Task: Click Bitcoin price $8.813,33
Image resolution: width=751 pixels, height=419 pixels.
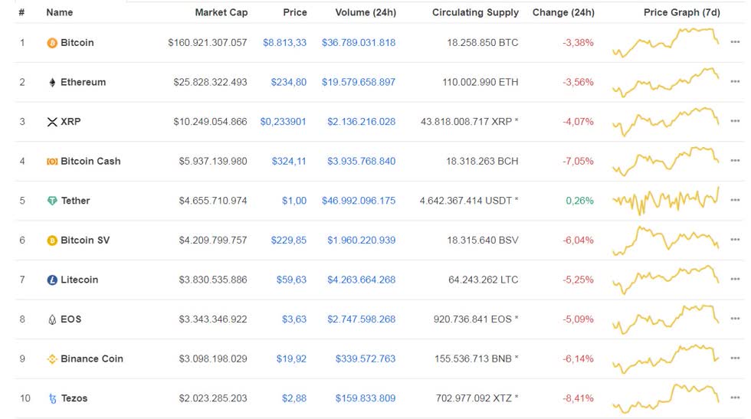Action: tap(284, 43)
